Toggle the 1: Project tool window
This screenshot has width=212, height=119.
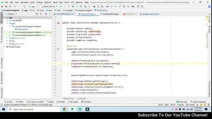[x=2, y=18]
